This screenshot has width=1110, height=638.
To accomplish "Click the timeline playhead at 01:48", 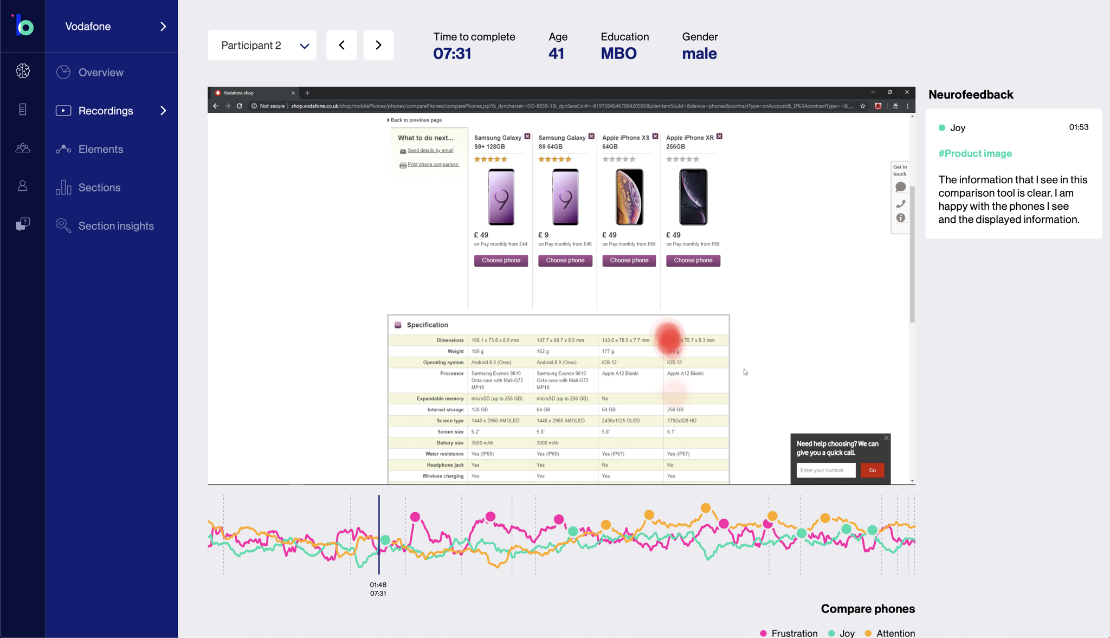I will (x=379, y=534).
